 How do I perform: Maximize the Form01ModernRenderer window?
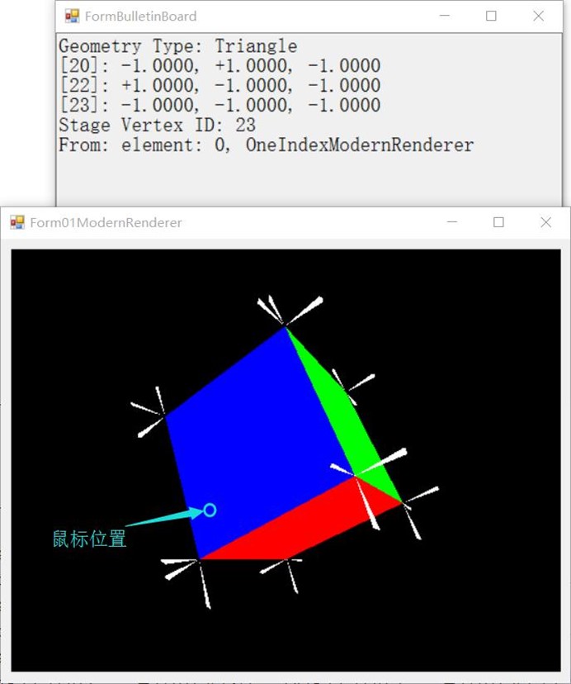pyautogui.click(x=498, y=222)
